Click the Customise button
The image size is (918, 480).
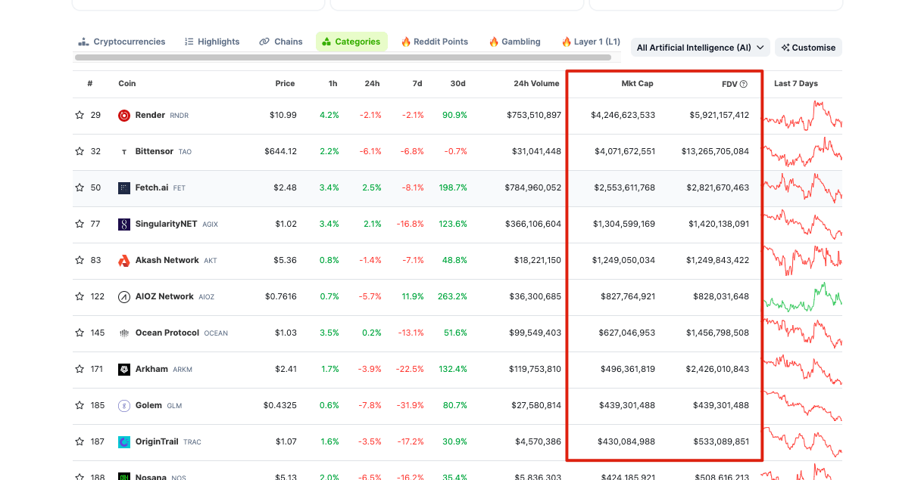tap(808, 48)
